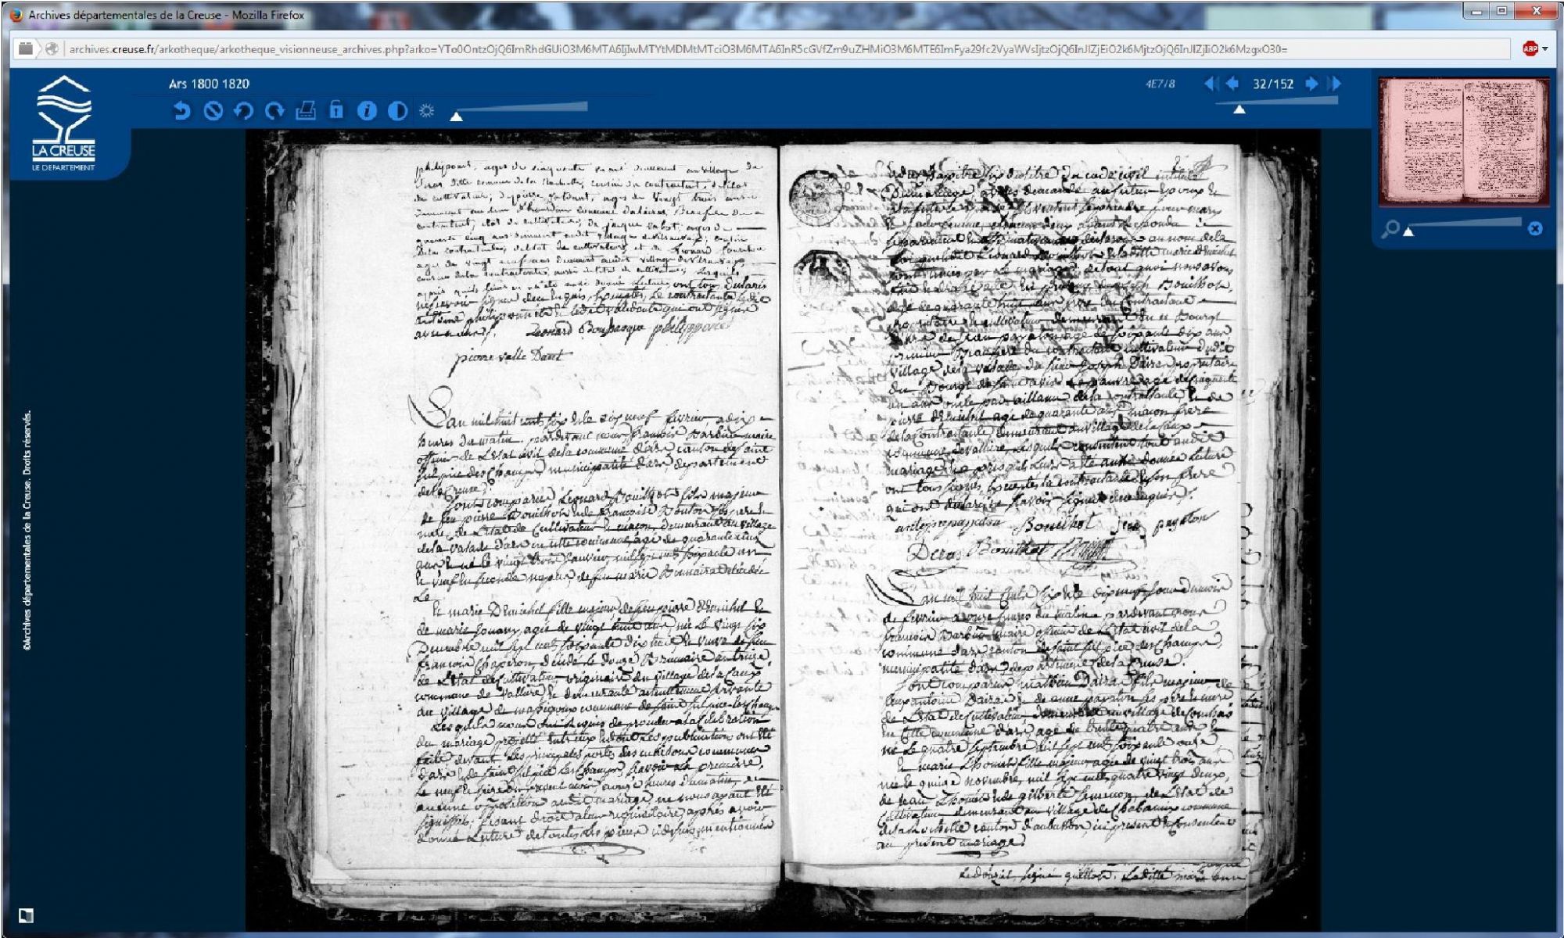The width and height of the screenshot is (1564, 938).
Task: Click the page navigation slider handle
Action: (1239, 109)
